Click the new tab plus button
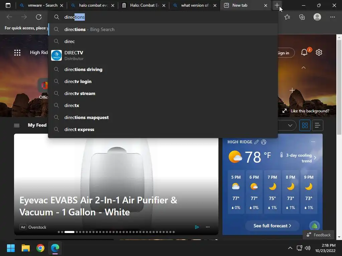The width and height of the screenshot is (342, 256). 277,5
